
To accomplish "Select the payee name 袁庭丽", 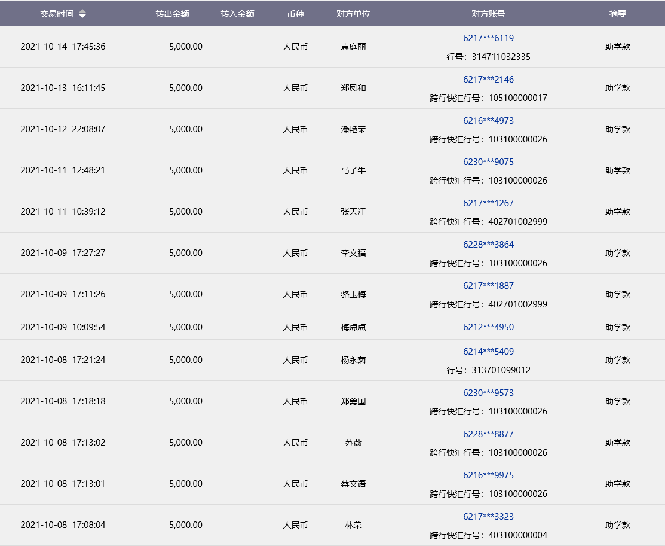I will (353, 47).
